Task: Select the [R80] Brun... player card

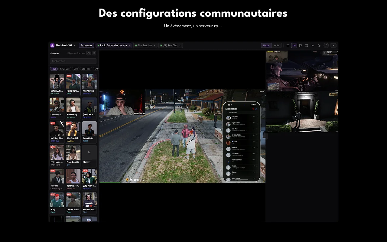Action: coord(89,108)
